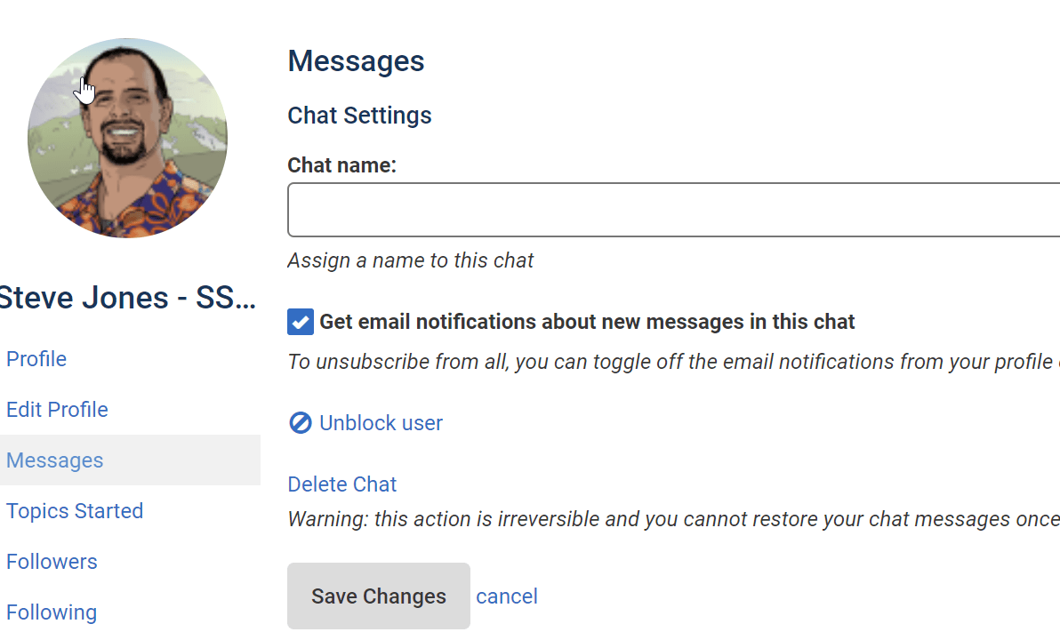Click the Chat Settings subheading

359,116
